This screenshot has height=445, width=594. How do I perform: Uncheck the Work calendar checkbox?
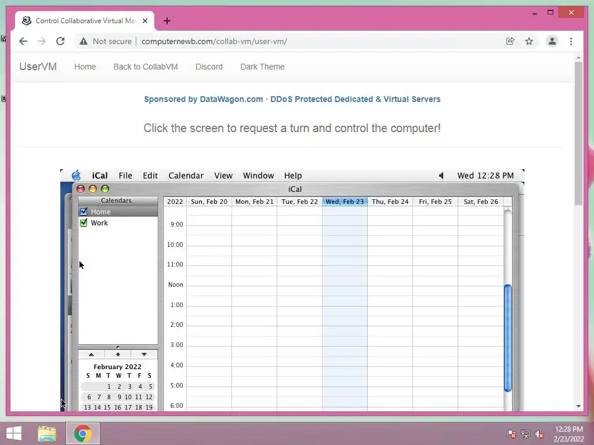(84, 222)
